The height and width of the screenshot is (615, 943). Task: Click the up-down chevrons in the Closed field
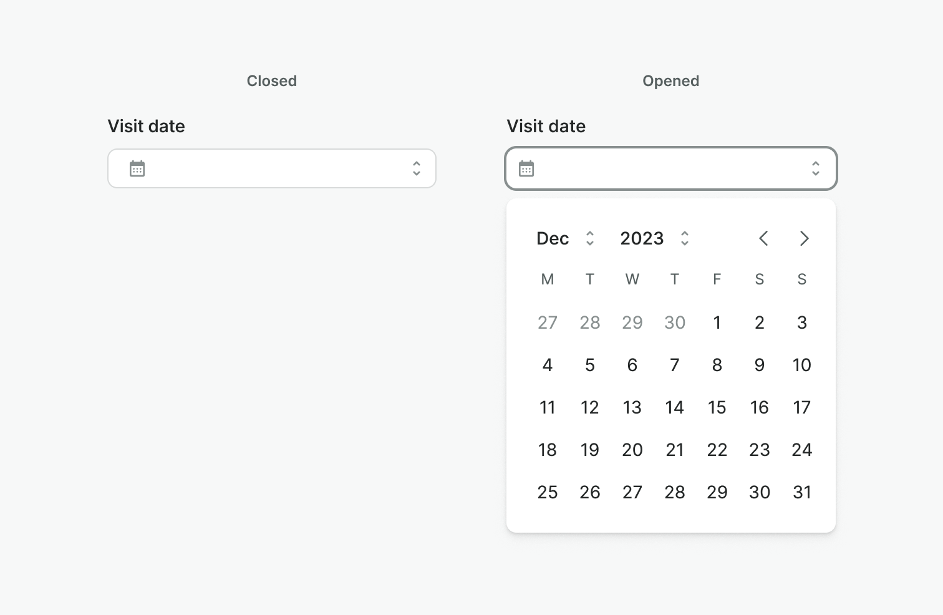pos(417,168)
